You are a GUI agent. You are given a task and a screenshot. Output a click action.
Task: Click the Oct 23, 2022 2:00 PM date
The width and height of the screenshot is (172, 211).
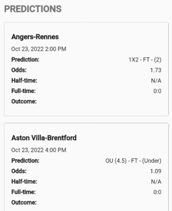pos(39,49)
